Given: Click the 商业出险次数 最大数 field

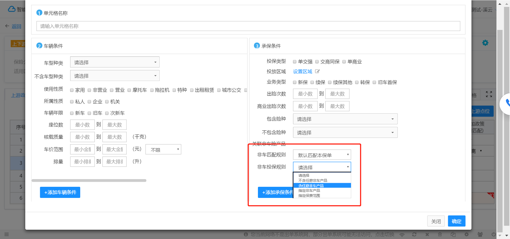Looking at the screenshot, I should pyautogui.click(x=337, y=106).
